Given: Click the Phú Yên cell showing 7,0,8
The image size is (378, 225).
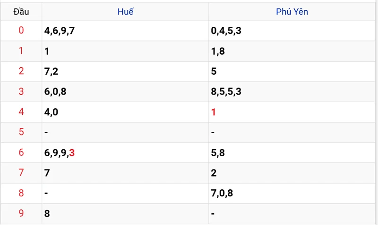Looking at the screenshot, I should coord(222,193).
